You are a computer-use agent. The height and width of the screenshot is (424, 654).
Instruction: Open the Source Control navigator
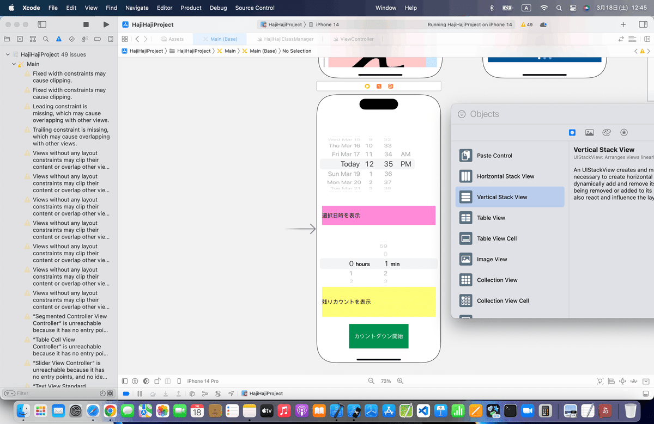click(x=20, y=39)
